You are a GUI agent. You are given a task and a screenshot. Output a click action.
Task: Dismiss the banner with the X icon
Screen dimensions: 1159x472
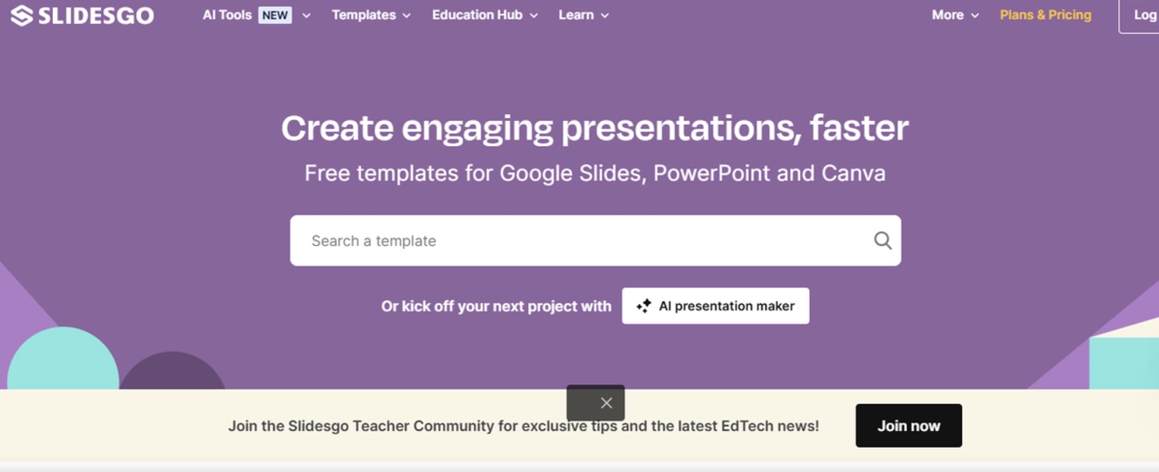coord(606,403)
